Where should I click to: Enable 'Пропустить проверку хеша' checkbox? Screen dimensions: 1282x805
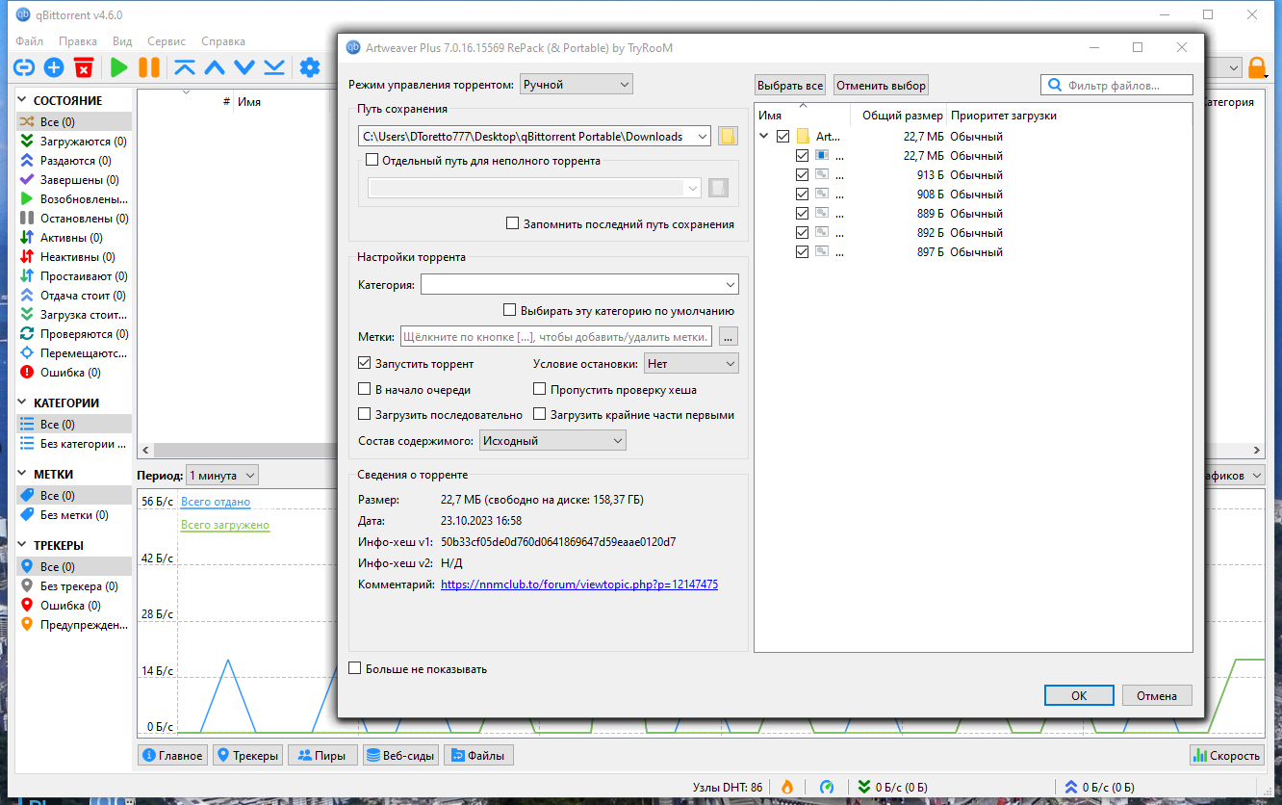[x=540, y=390]
